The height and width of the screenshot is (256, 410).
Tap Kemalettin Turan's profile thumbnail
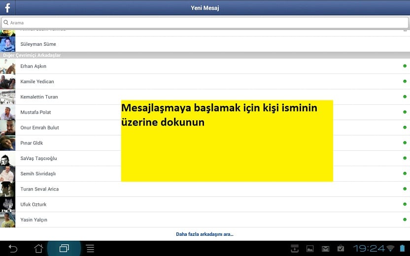7,97
